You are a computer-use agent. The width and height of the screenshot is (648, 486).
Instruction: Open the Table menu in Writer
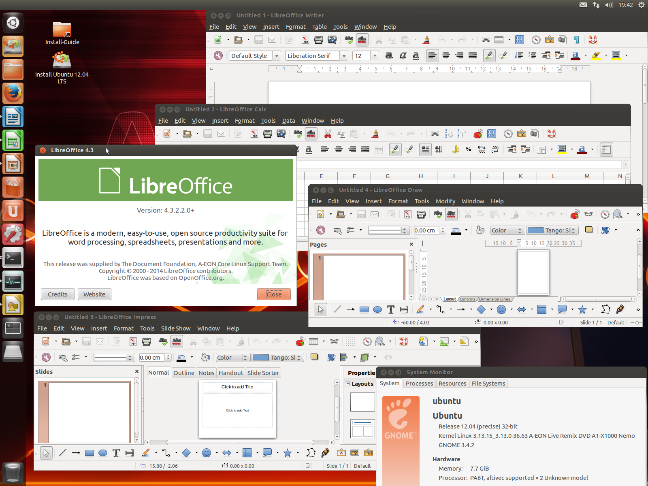click(319, 27)
